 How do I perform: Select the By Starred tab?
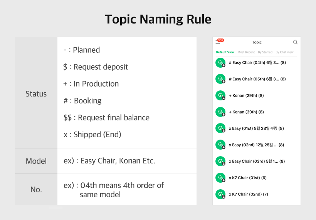click(265, 52)
